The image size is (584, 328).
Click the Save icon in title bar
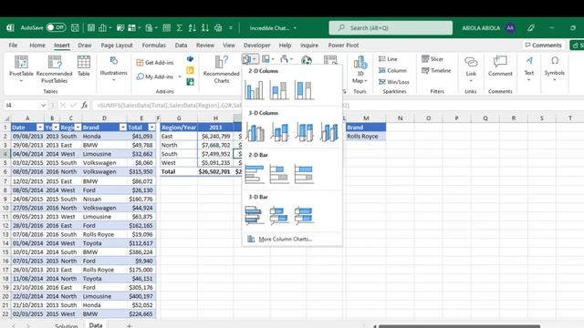75,27
